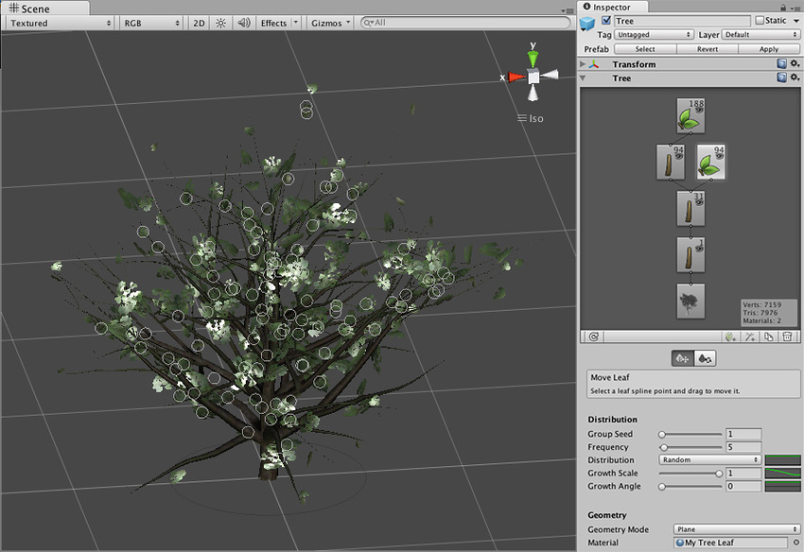Switch to the Scene tab

38,8
